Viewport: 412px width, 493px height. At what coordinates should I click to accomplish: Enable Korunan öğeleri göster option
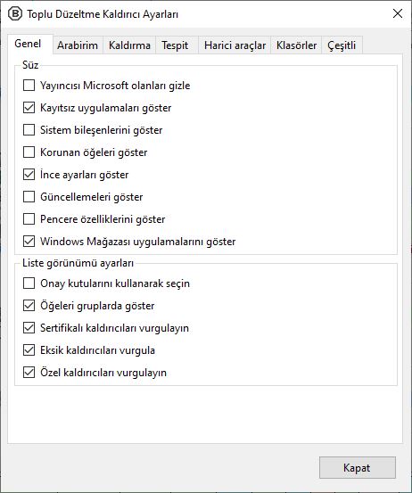click(29, 152)
